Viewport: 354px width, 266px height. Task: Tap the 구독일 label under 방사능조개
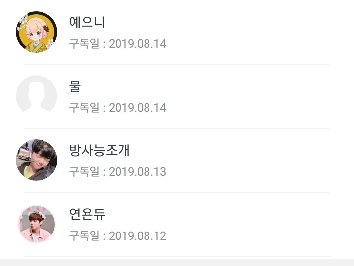(84, 172)
